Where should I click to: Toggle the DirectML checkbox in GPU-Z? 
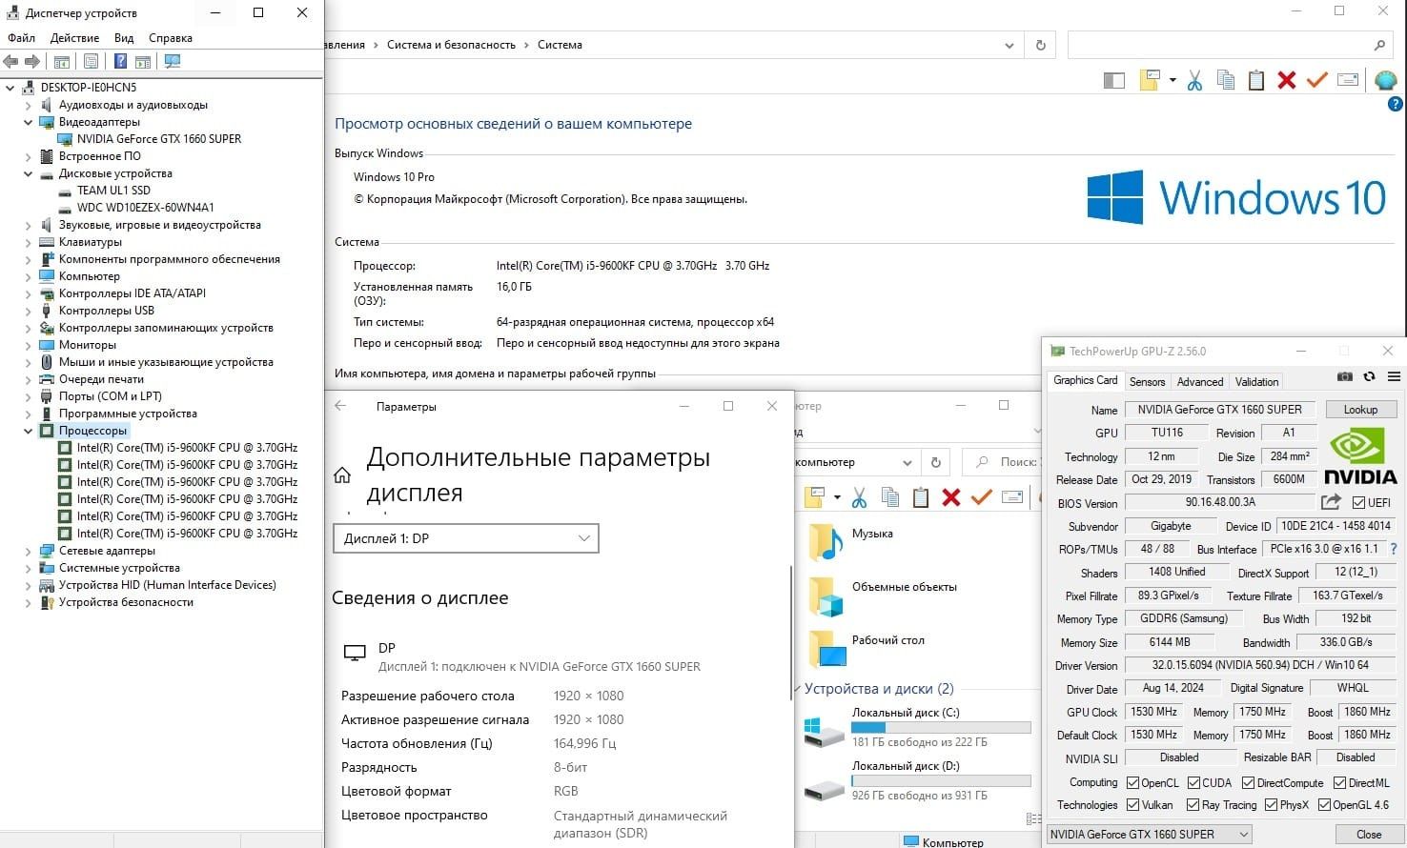(x=1339, y=783)
